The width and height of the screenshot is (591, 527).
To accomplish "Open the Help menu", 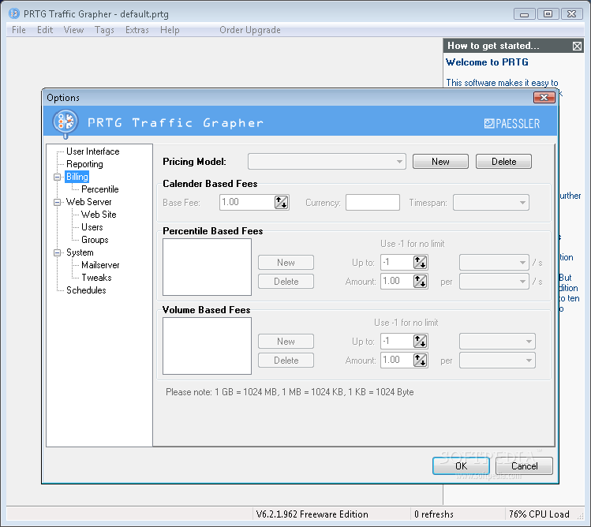I will [170, 30].
